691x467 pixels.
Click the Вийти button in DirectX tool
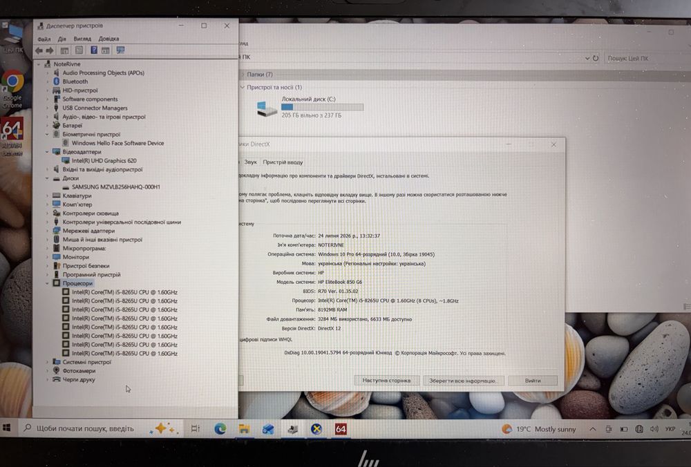[x=533, y=381]
